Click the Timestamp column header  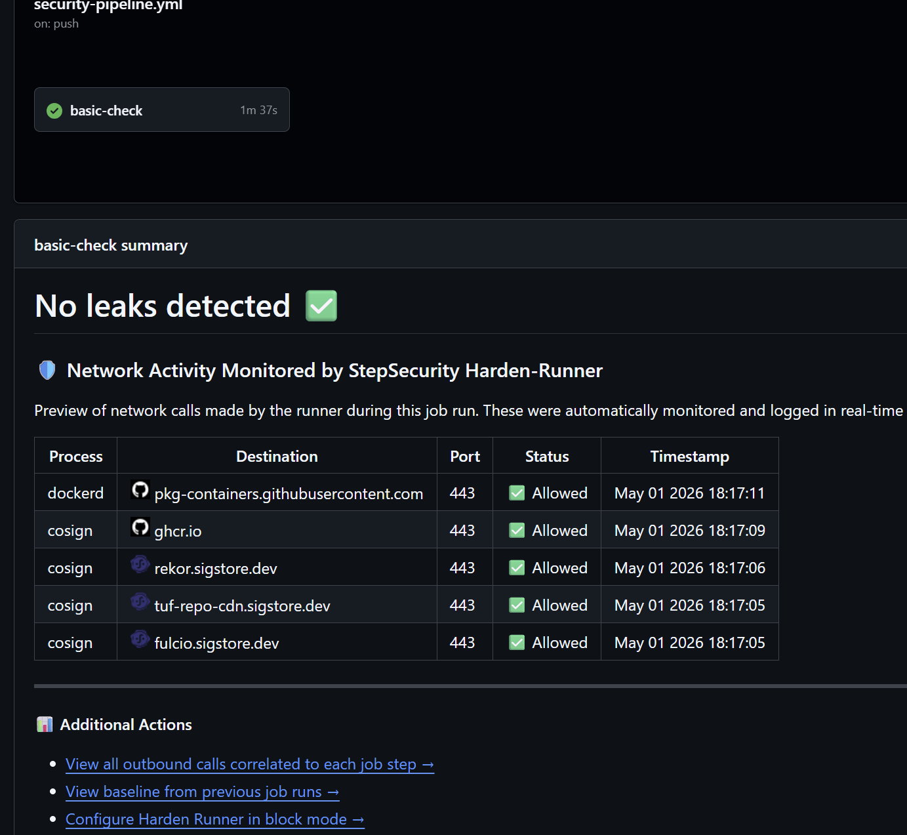pyautogui.click(x=689, y=456)
